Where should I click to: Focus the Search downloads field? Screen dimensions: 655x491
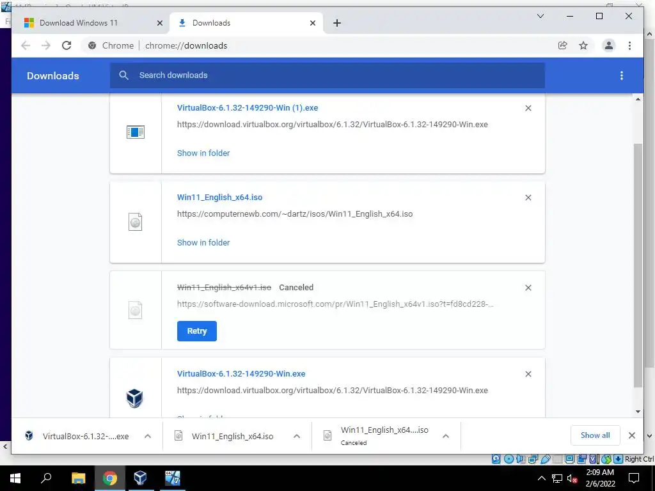coord(327,75)
